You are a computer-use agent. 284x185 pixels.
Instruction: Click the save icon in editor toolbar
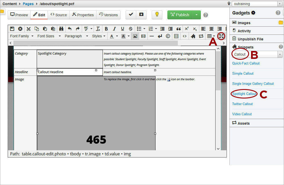[12, 29]
